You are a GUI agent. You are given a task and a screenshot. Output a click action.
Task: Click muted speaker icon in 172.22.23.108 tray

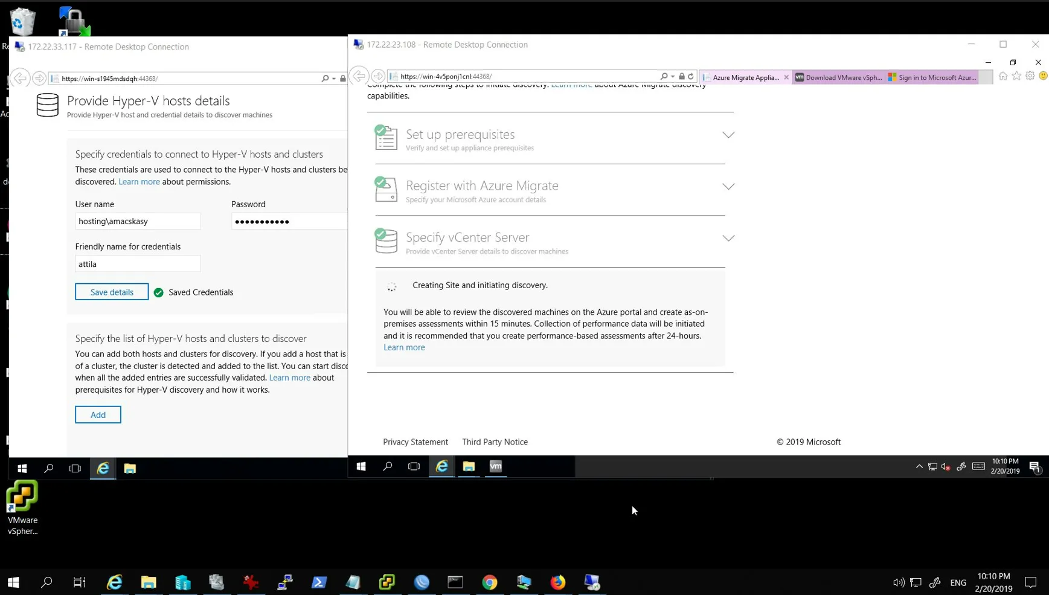pos(946,466)
